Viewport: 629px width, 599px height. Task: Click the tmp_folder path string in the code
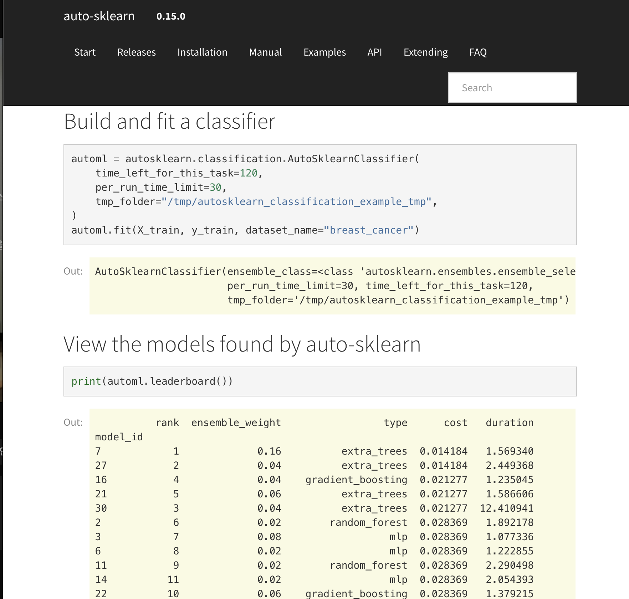pos(297,201)
